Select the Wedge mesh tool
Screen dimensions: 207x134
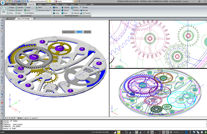tap(11, 7)
